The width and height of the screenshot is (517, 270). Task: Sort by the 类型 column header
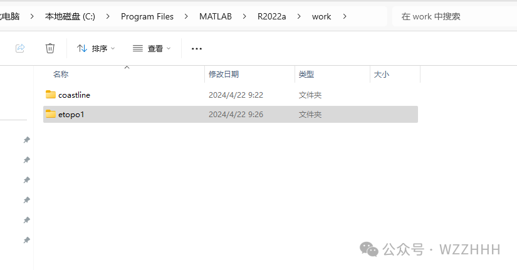click(306, 74)
